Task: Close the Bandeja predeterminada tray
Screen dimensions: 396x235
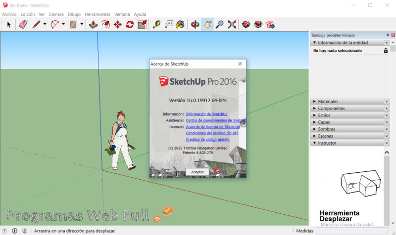Action: tap(393, 35)
